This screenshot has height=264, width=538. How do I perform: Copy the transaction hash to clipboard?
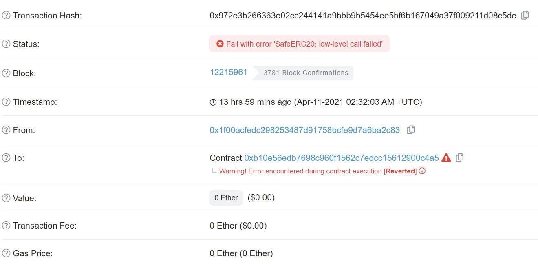coord(525,16)
